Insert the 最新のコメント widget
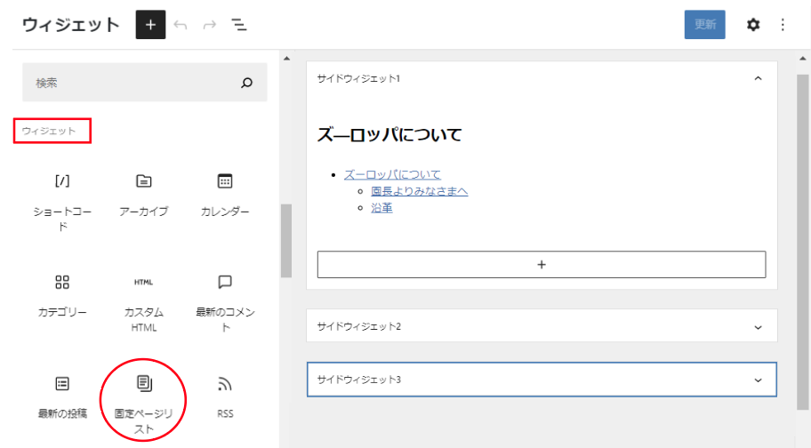 [225, 303]
